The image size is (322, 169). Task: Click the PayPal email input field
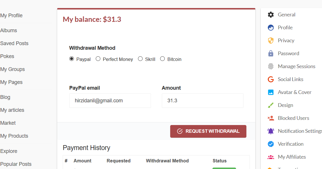pyautogui.click(x=110, y=101)
